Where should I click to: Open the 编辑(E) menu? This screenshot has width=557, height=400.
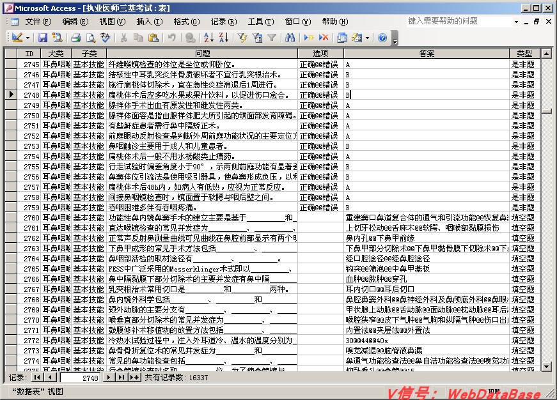tap(75, 22)
